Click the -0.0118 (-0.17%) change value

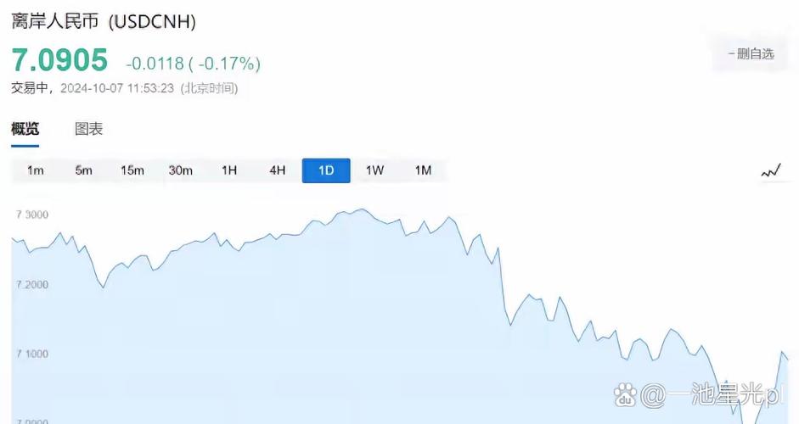pyautogui.click(x=193, y=64)
